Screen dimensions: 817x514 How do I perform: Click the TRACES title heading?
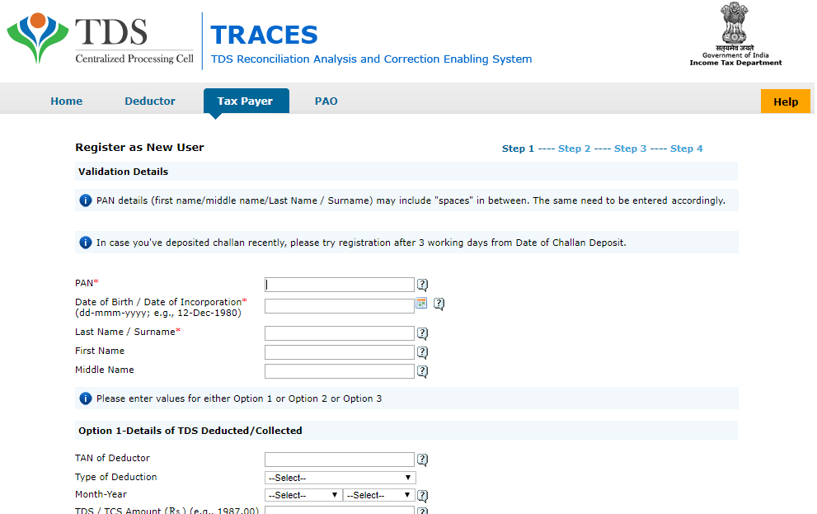click(x=264, y=35)
